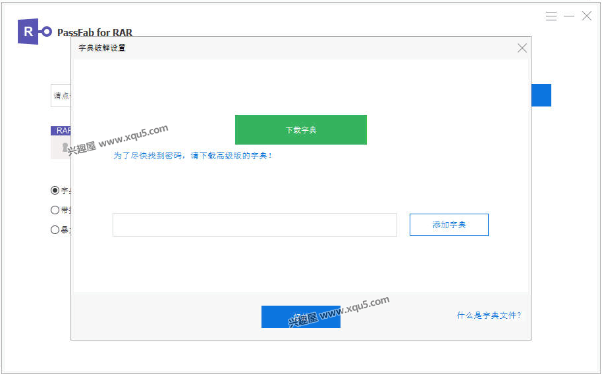Click the blue button on the main window's right edge

(541, 95)
